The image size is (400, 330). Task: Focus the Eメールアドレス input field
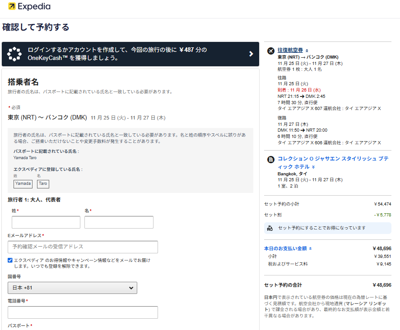(x=83, y=247)
